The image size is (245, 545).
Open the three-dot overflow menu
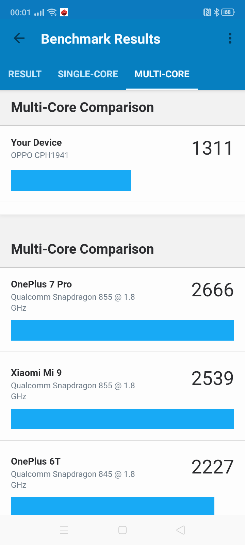pyautogui.click(x=230, y=38)
